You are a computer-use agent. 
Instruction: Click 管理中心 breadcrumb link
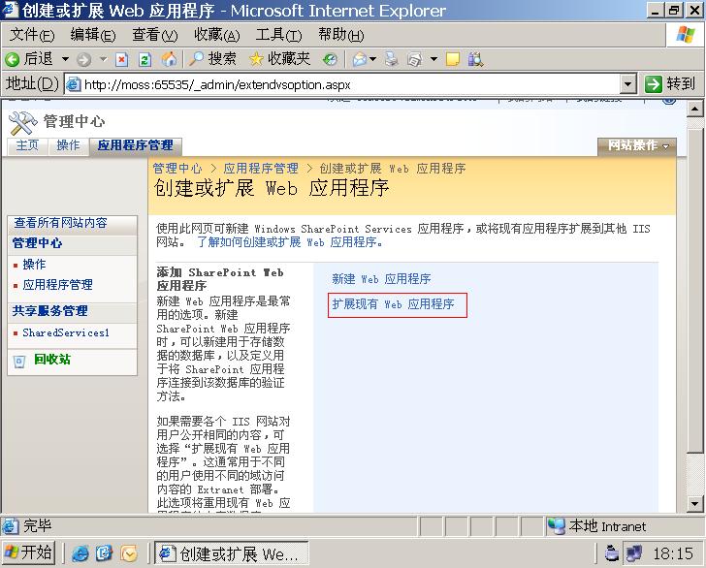pos(177,169)
